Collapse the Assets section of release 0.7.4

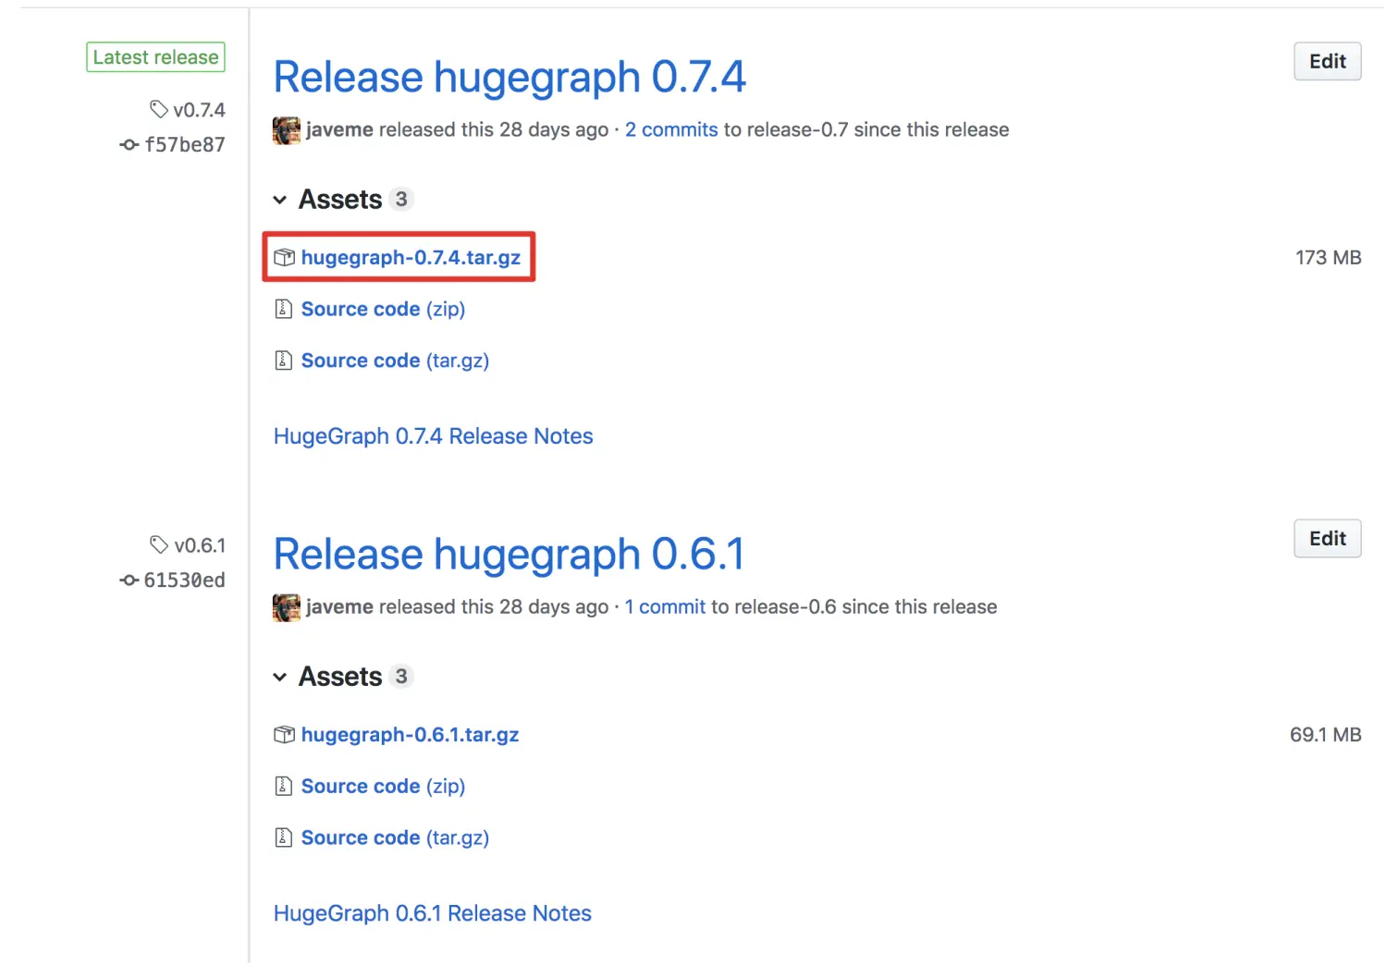click(x=279, y=200)
